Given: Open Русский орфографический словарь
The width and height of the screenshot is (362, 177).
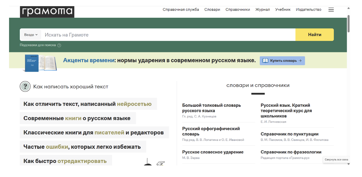Looking at the screenshot, I should (x=211, y=131).
